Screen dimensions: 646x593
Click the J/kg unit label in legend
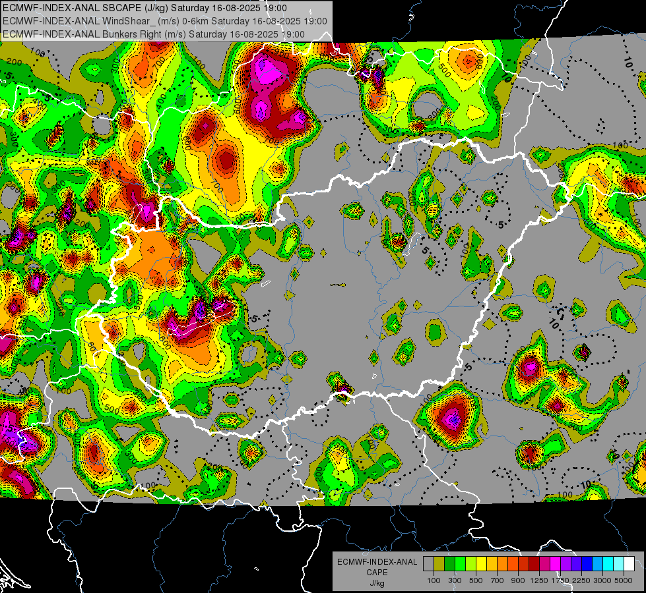tap(377, 583)
